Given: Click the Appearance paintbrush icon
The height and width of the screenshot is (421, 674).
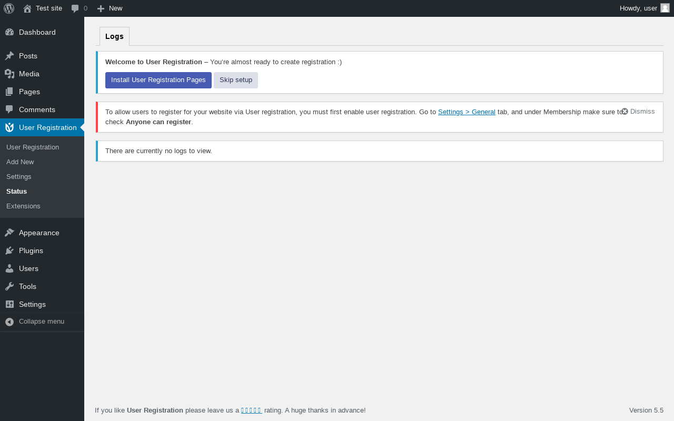Looking at the screenshot, I should click(9, 233).
